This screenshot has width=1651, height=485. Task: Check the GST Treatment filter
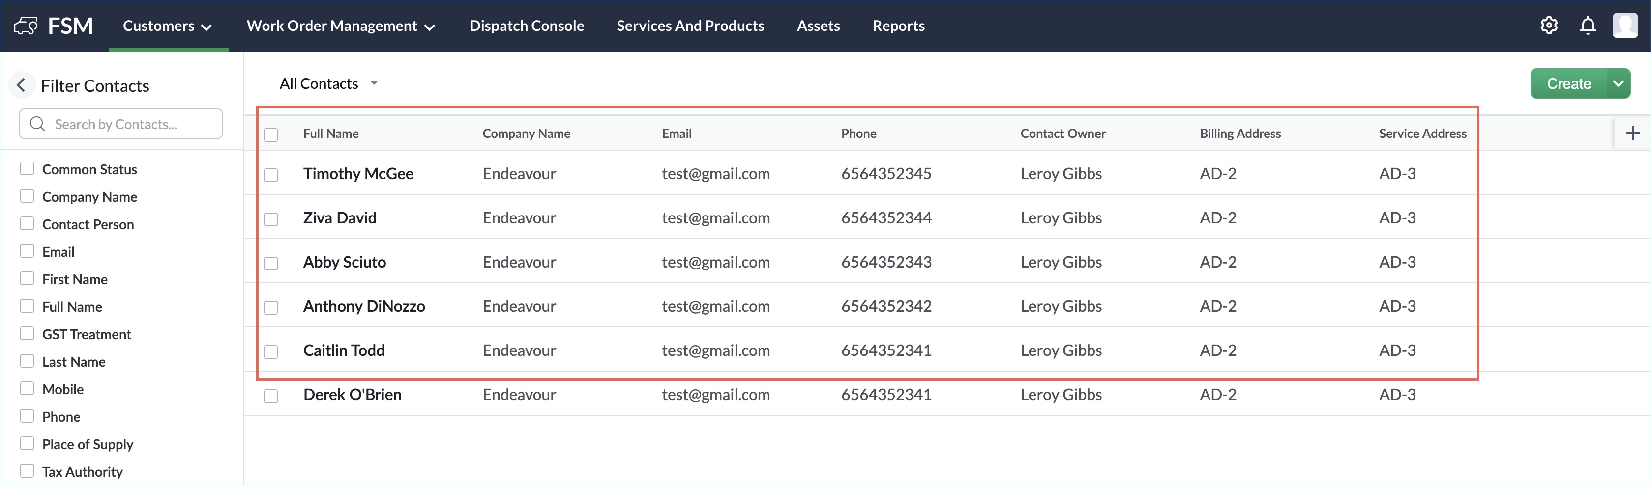27,334
